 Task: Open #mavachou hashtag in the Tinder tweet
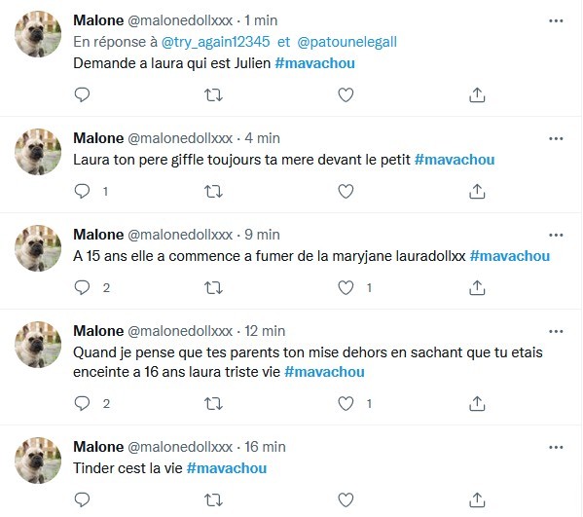[227, 468]
